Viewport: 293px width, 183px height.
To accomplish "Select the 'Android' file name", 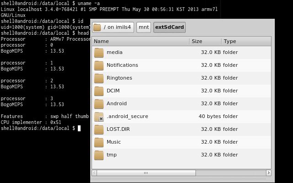I will tap(117, 103).
